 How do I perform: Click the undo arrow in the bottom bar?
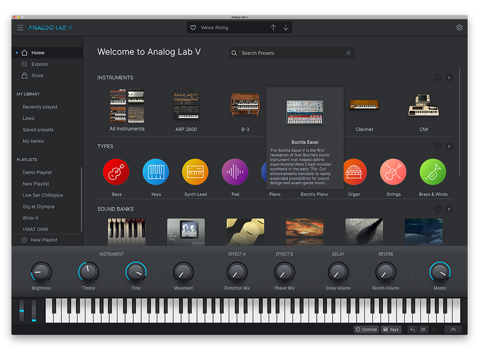coord(412,329)
